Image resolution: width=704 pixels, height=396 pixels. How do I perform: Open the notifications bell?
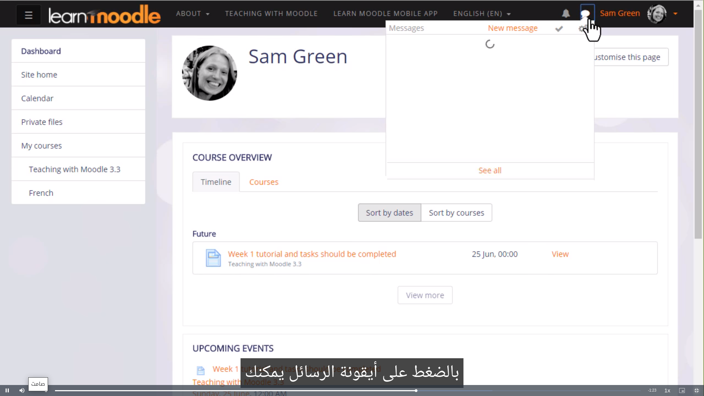pos(566,14)
